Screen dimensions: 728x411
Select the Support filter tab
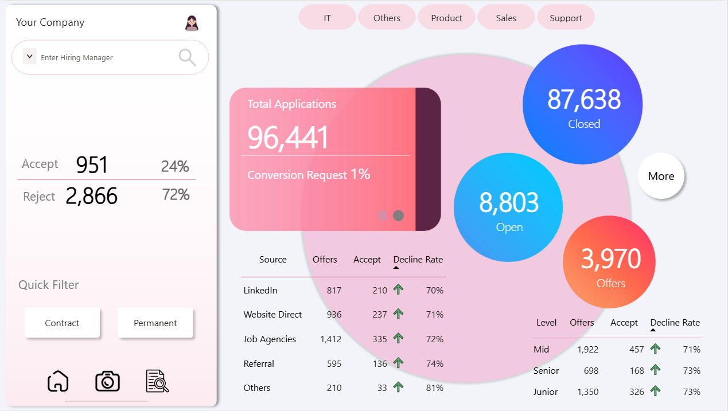566,17
